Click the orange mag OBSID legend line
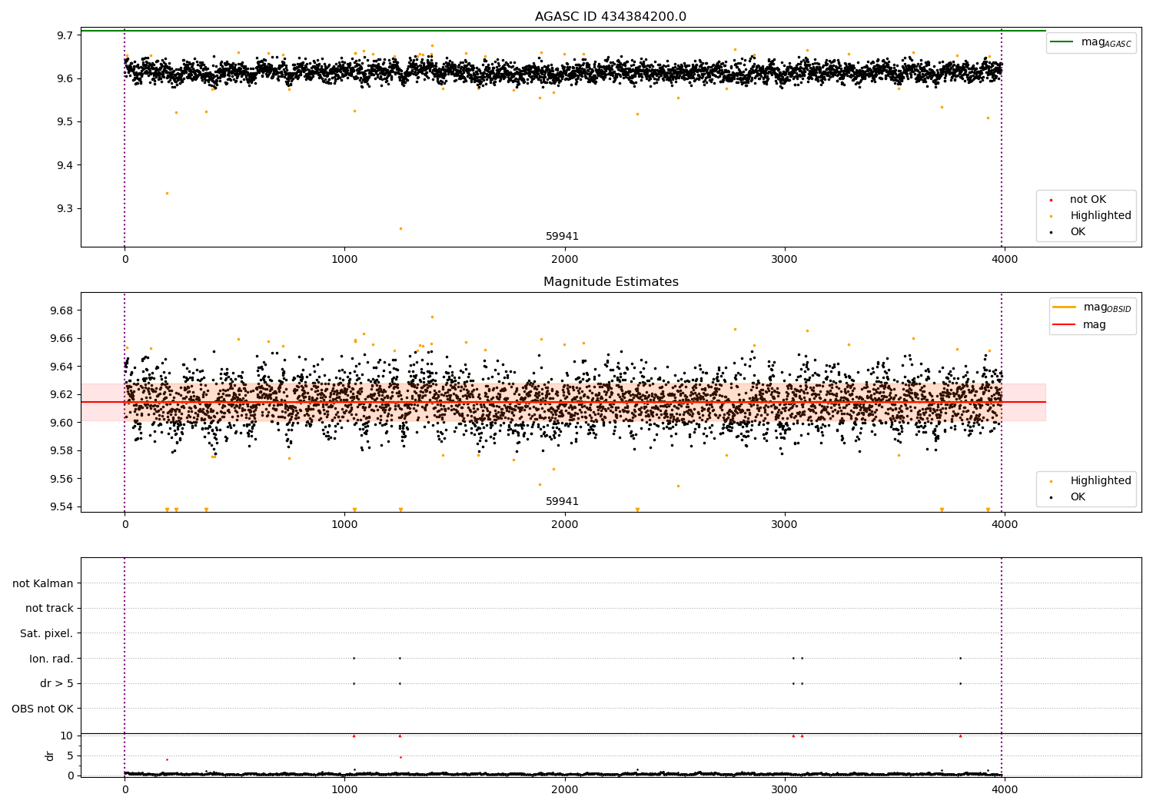This screenshot has height=807, width=1153. click(1064, 307)
